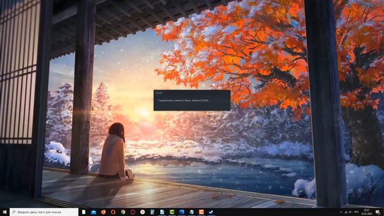Switch the РУС input language indicator
Screen dimensions: 384x216
click(356, 212)
